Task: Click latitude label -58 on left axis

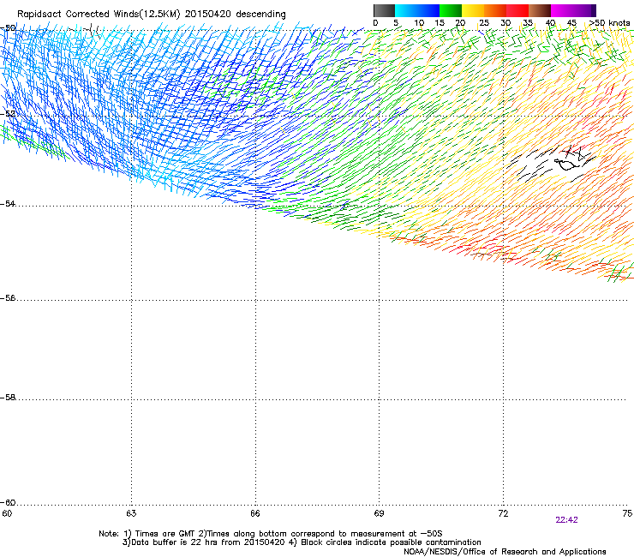Action: pos(8,398)
